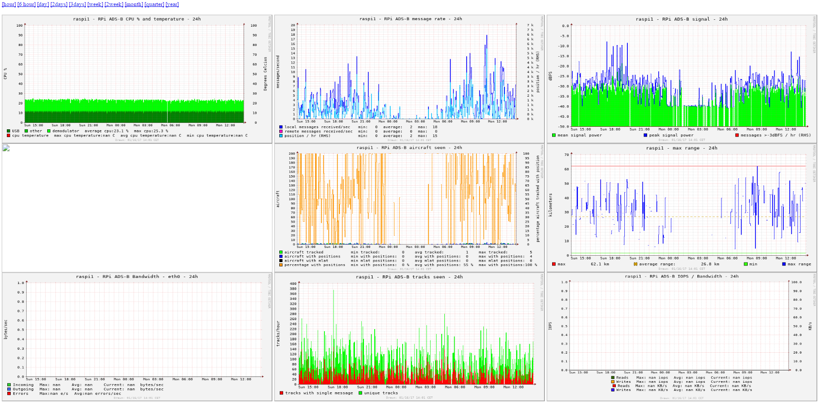Open the [6 hour] view link
822x406 pixels.
click(27, 4)
